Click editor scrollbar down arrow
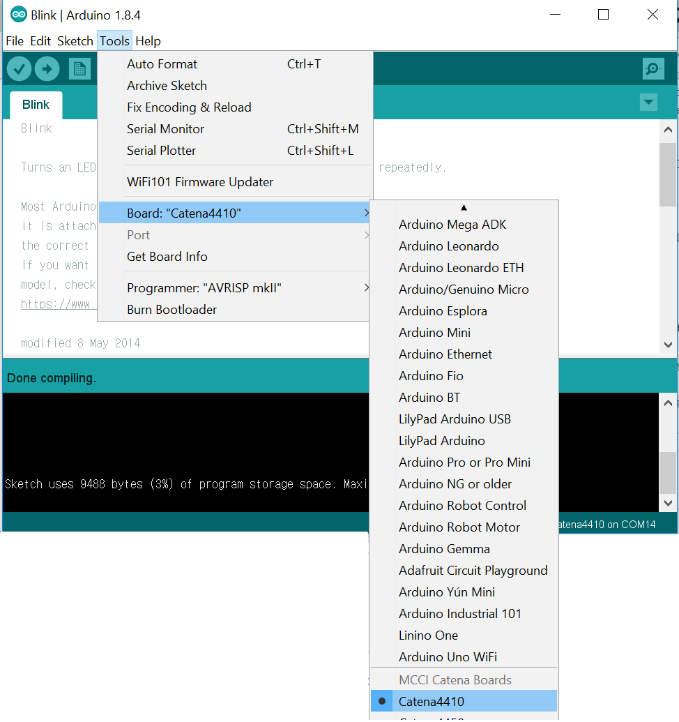Viewport: 679px width, 722px height. (x=668, y=345)
